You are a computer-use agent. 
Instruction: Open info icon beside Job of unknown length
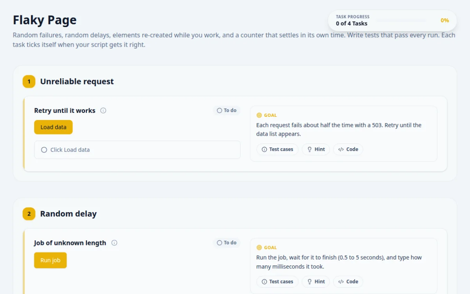point(114,243)
